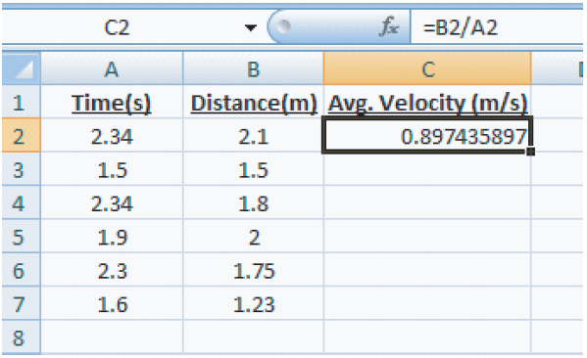
Task: Click empty cell C3
Action: click(x=427, y=169)
